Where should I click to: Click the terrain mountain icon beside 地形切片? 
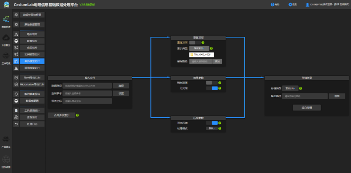tap(16, 34)
